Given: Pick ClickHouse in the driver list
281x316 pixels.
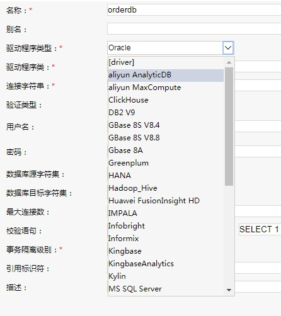Looking at the screenshot, I should [x=166, y=100].
